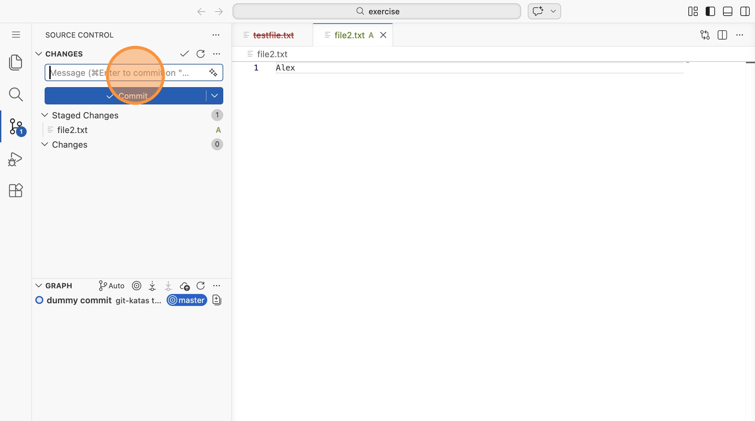Collapse the Staged Changes group
Image resolution: width=755 pixels, height=421 pixels.
[x=45, y=115]
